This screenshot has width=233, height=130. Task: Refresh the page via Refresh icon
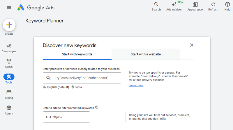pos(213,7)
